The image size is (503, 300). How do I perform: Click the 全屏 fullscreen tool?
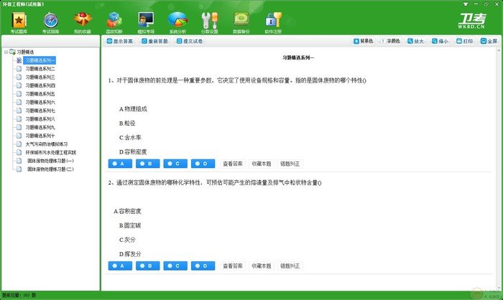point(489,41)
